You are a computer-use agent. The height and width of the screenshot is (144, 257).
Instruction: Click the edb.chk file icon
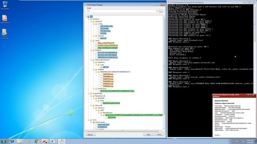pos(101,67)
